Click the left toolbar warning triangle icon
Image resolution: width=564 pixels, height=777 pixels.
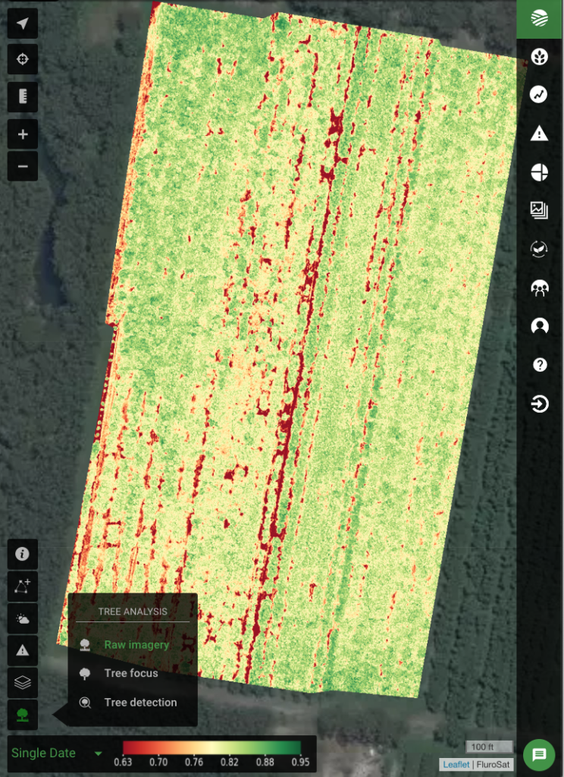(x=23, y=650)
